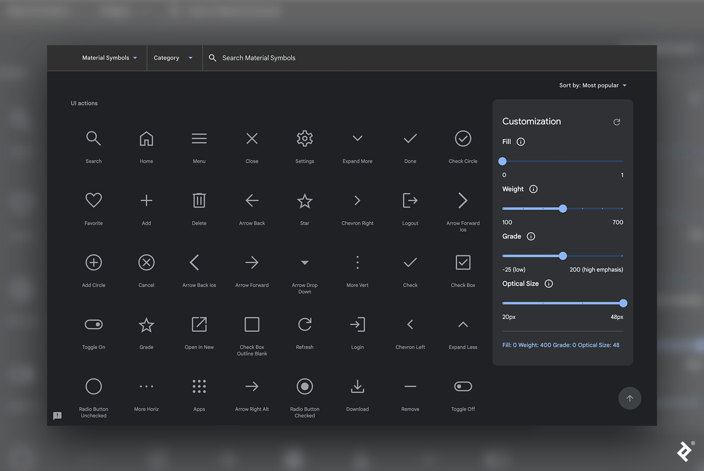Click the Apps grid icon
This screenshot has height=471, width=704.
click(199, 386)
